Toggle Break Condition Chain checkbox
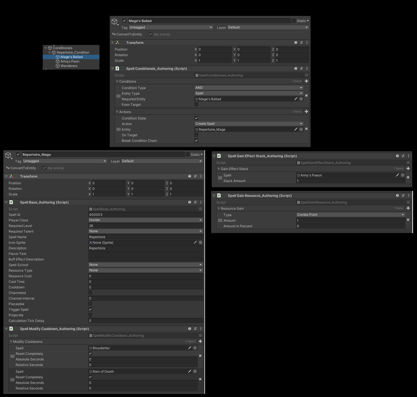Image resolution: width=417 pixels, height=397 pixels. click(x=196, y=141)
